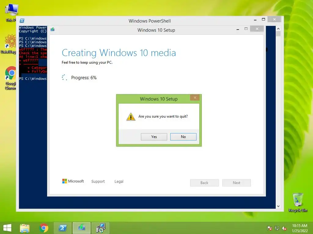
Task: Click 'Feel free to keep using your PC.' text
Action: 87,62
